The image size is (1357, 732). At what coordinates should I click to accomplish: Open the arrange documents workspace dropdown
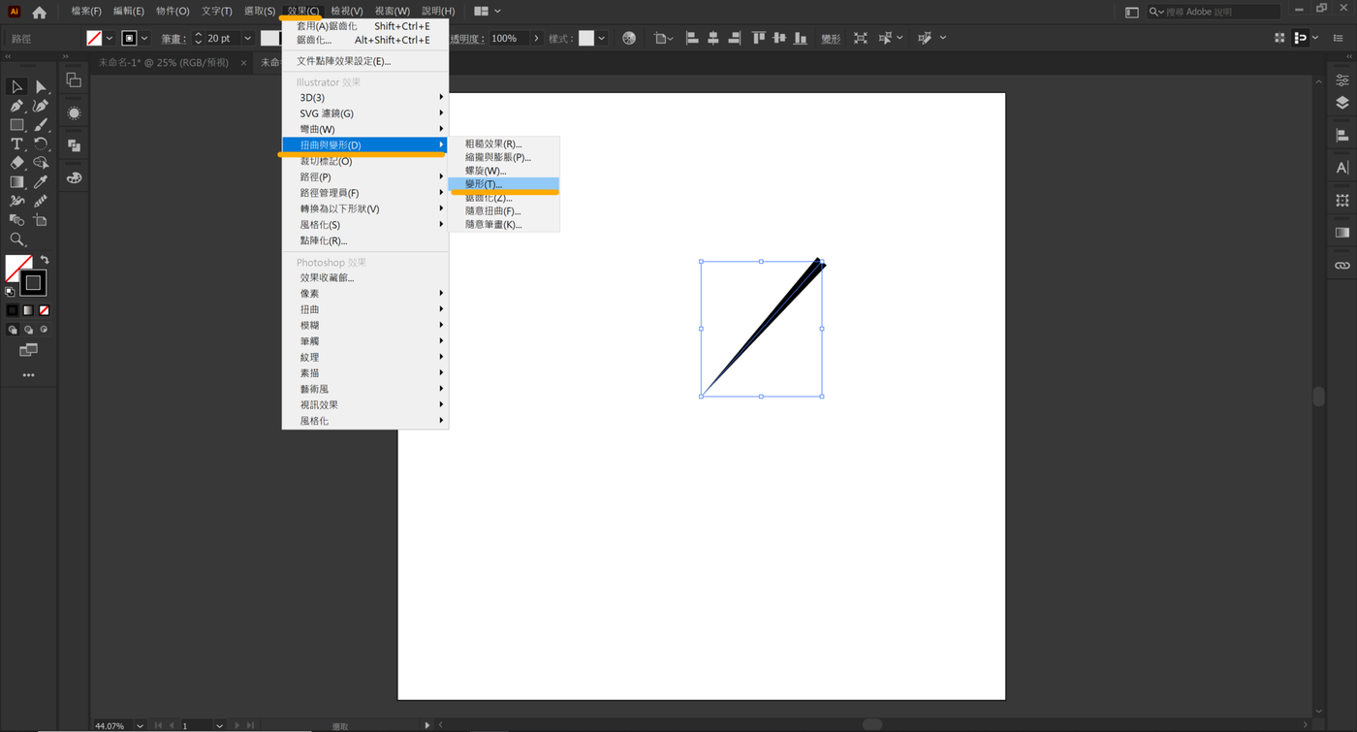[x=488, y=12]
